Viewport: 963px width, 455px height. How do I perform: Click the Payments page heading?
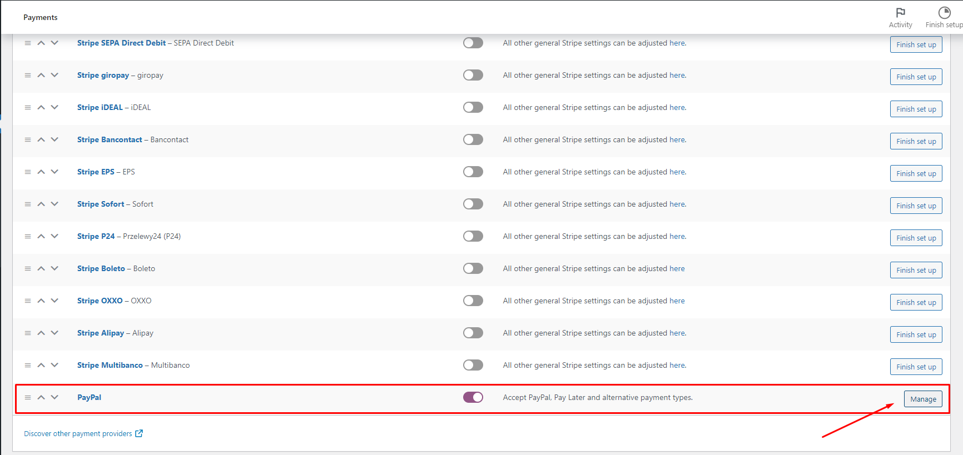coord(40,17)
